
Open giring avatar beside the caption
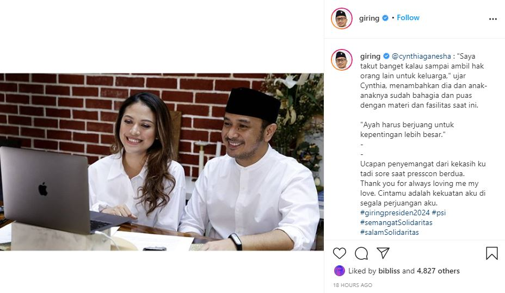pyautogui.click(x=342, y=59)
